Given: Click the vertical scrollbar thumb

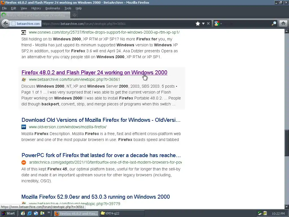Looking at the screenshot, I should click(x=287, y=143).
